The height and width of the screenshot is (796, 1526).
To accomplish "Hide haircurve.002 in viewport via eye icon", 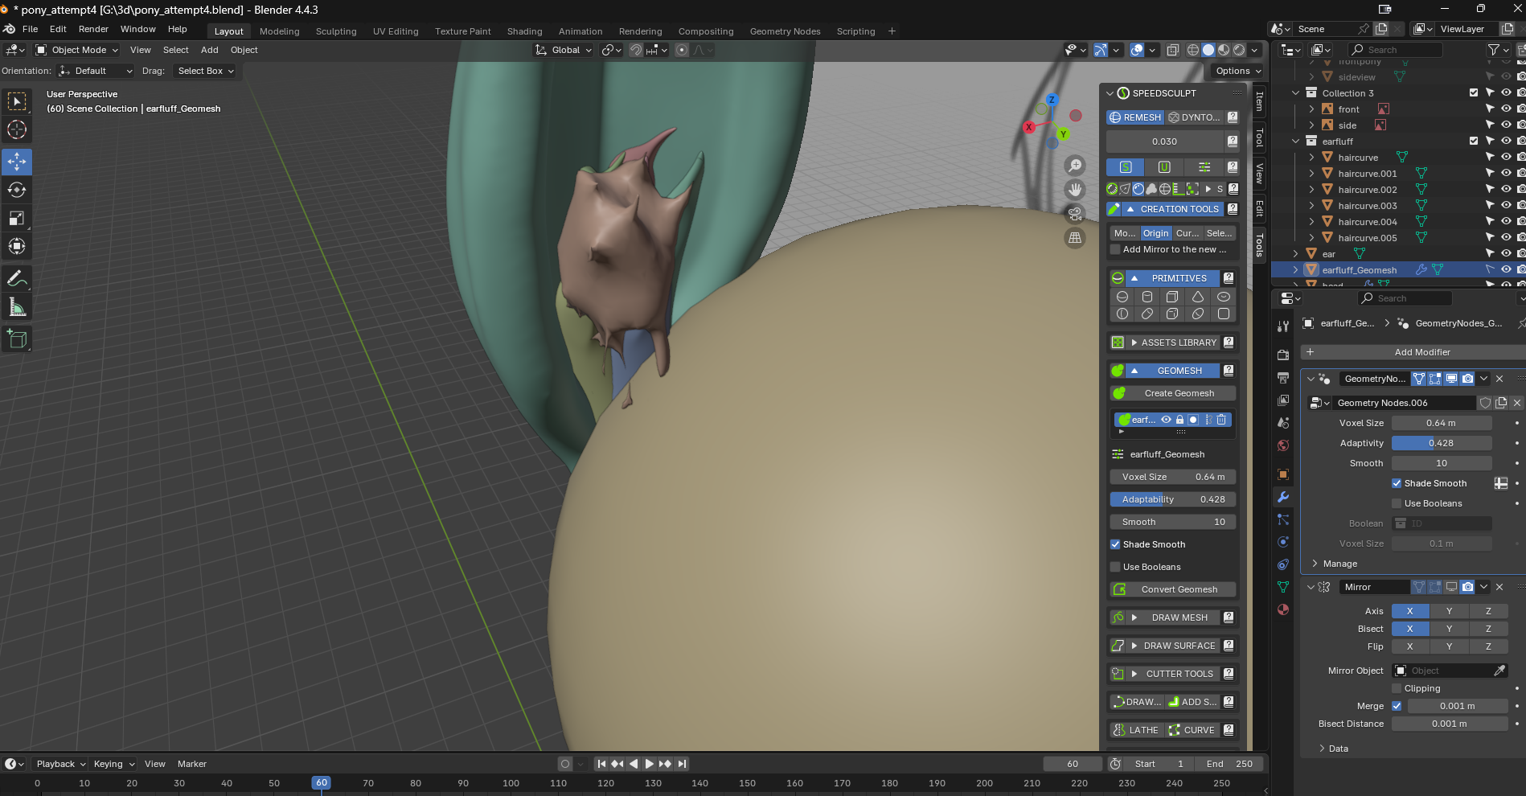I will 1506,190.
